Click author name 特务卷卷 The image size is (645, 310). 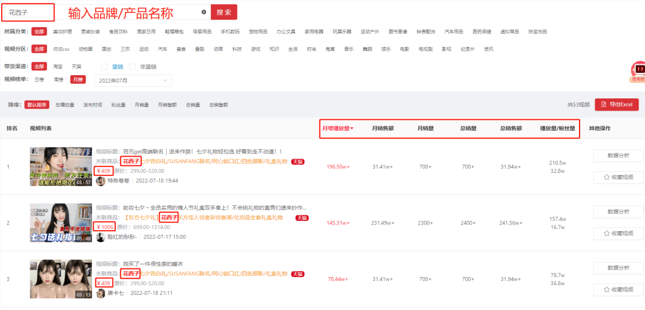118,181
